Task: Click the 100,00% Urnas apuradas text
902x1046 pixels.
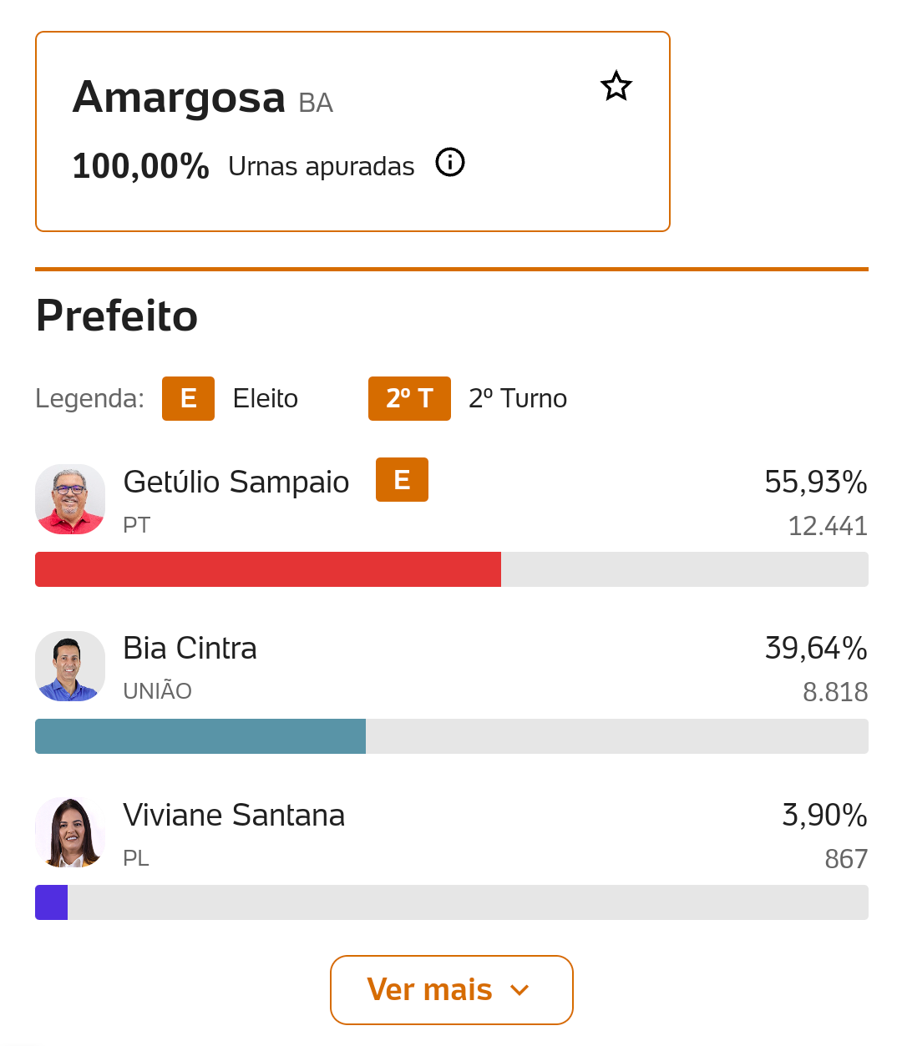Action: [140, 166]
